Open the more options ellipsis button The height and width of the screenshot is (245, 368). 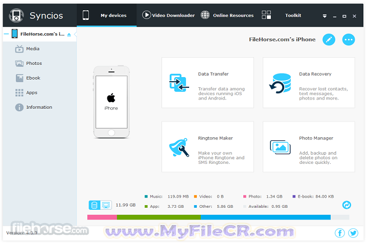click(349, 39)
